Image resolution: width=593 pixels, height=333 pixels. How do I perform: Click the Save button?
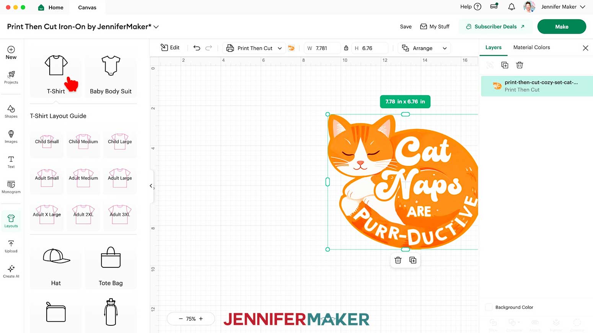406,27
